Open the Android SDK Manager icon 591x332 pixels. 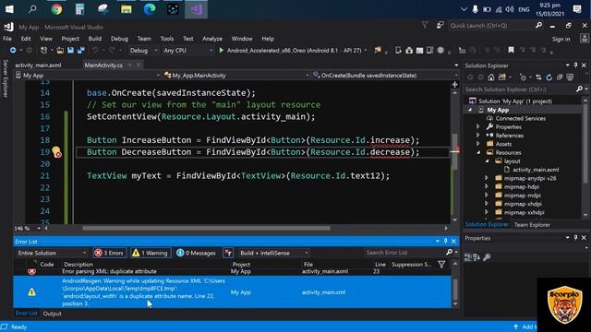click(x=409, y=50)
